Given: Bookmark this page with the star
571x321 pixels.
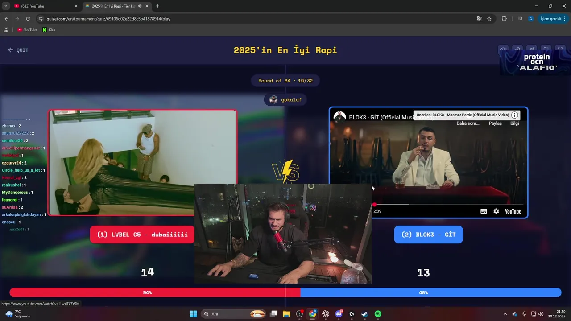Looking at the screenshot, I should point(489,19).
